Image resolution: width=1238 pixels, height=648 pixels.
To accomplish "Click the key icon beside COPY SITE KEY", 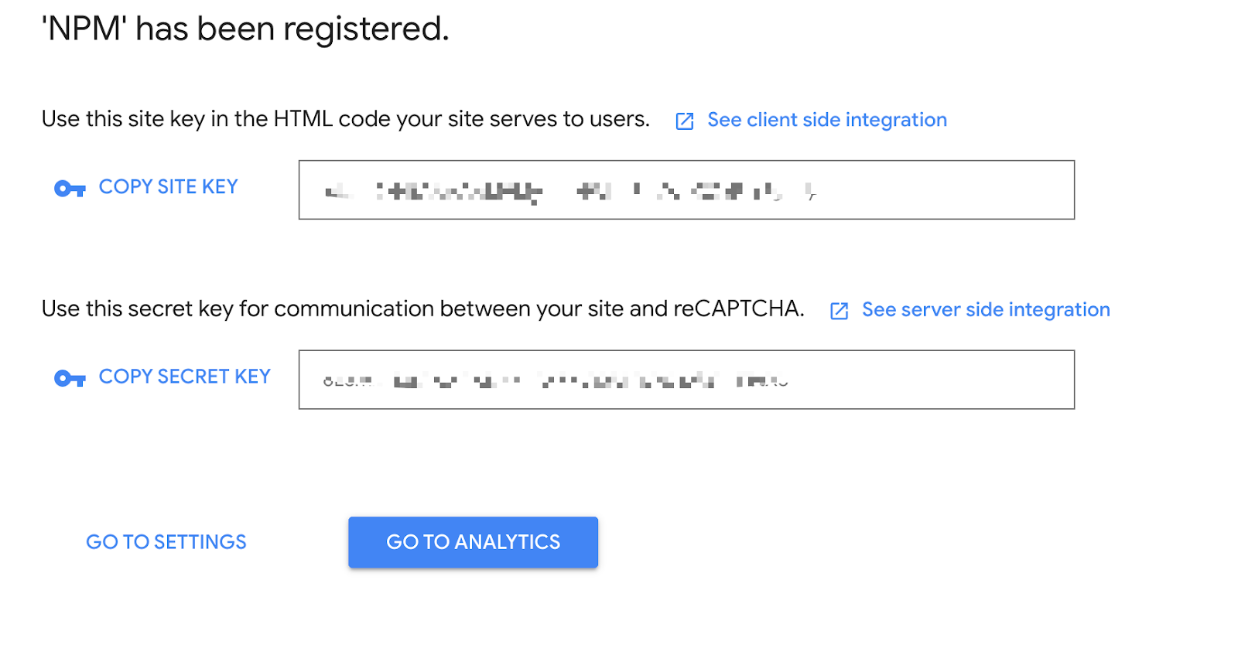I will point(70,188).
